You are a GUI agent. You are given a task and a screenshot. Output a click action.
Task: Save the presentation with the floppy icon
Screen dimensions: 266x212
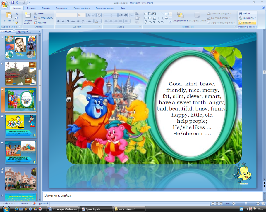12,3
